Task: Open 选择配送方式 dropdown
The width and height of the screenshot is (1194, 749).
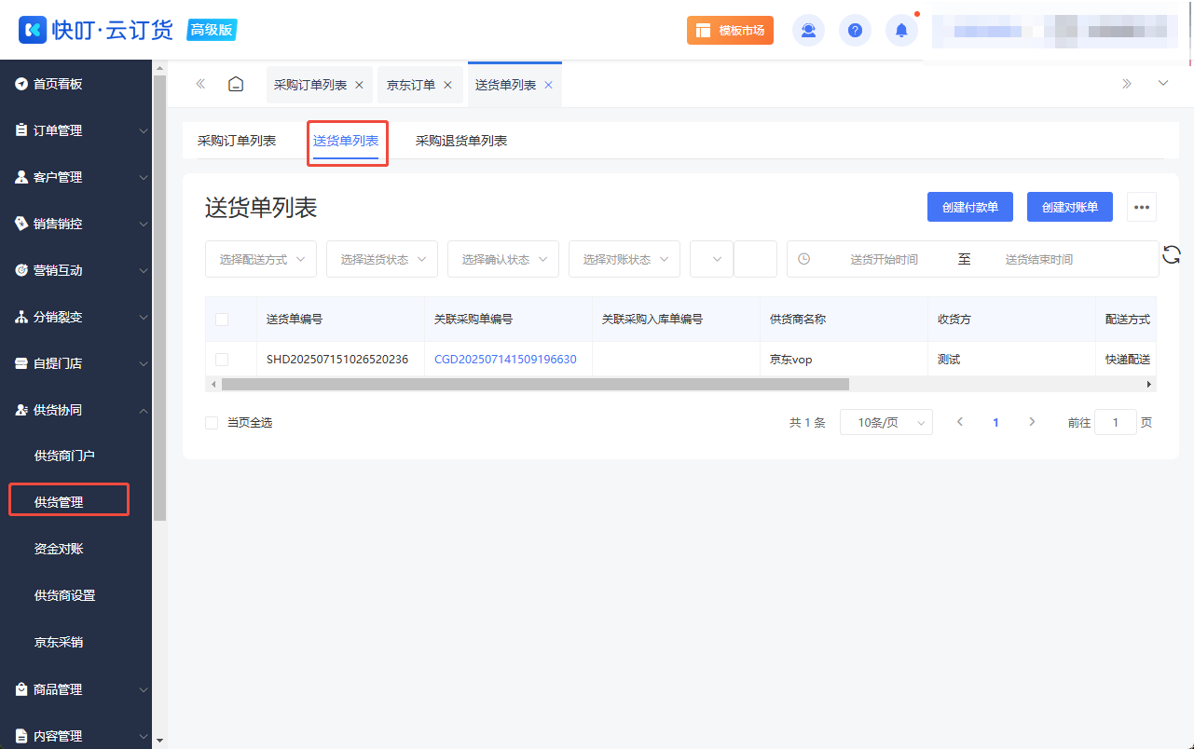Action: click(261, 259)
